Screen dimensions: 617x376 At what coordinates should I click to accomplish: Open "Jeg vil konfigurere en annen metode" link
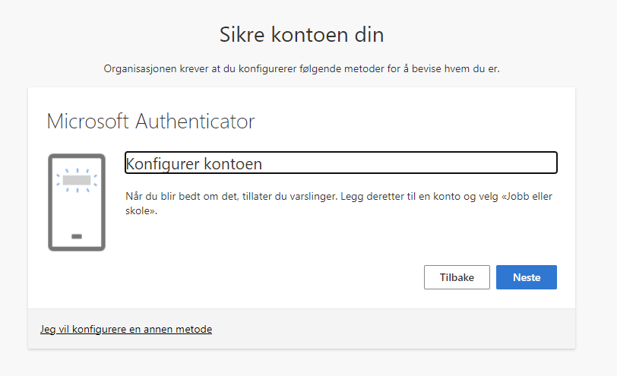(x=126, y=329)
